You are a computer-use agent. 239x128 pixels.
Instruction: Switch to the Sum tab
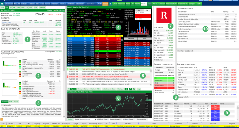pyautogui.click(x=3, y=7)
